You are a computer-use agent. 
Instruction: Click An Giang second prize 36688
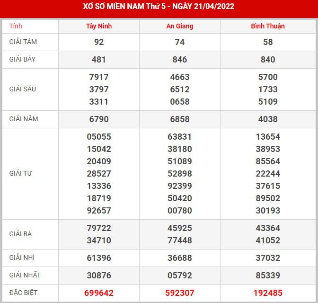coord(180,258)
